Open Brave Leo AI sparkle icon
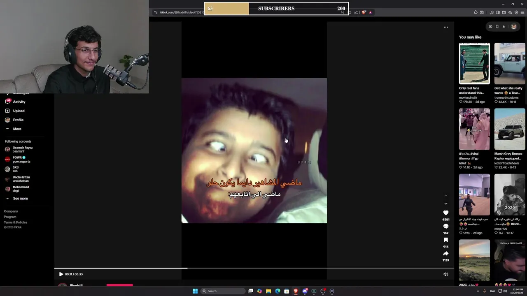The width and height of the screenshot is (527, 296). (510, 12)
